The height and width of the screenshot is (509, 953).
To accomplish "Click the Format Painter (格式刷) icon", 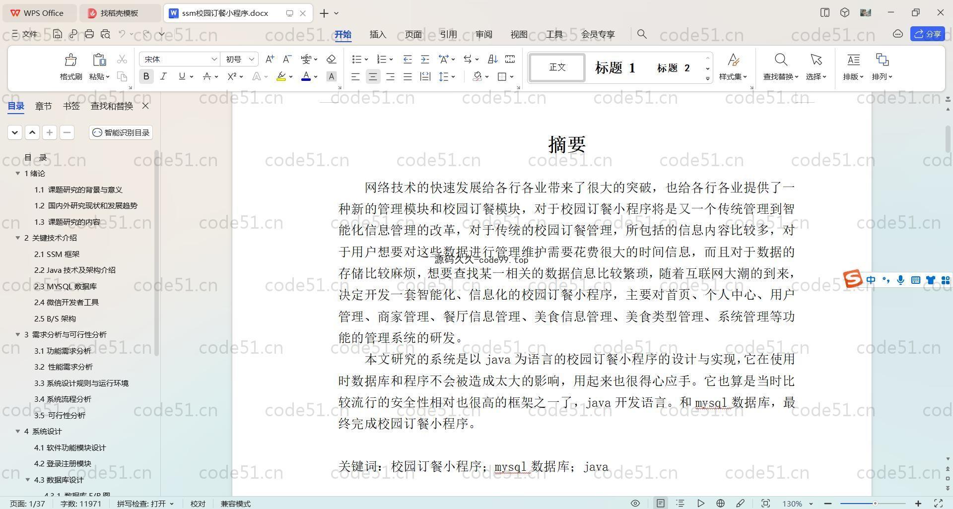I will (70, 60).
